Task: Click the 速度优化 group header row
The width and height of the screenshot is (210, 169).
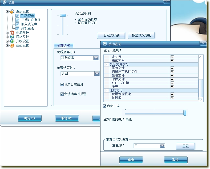Action: tap(151, 90)
